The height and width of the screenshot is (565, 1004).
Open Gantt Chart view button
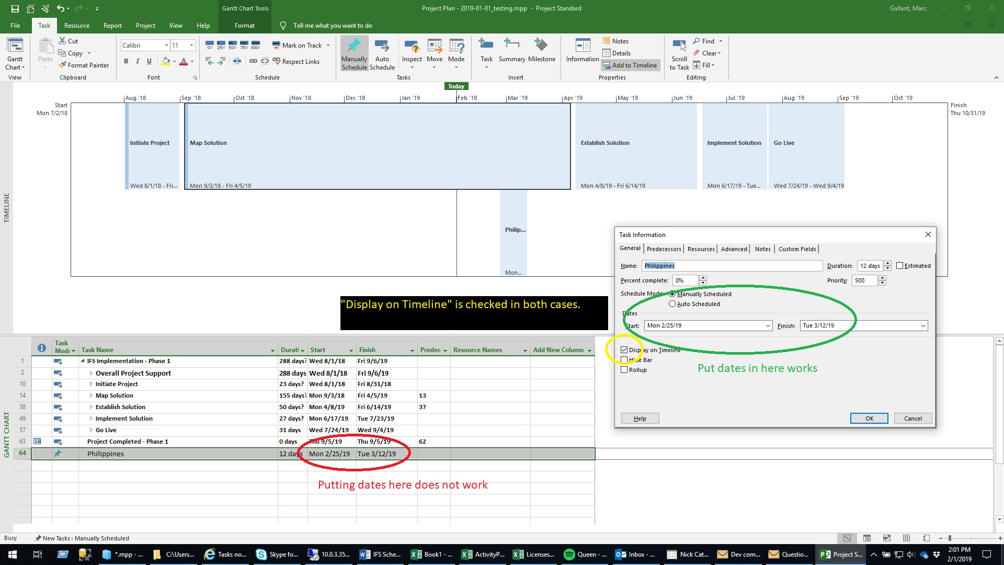pyautogui.click(x=15, y=54)
